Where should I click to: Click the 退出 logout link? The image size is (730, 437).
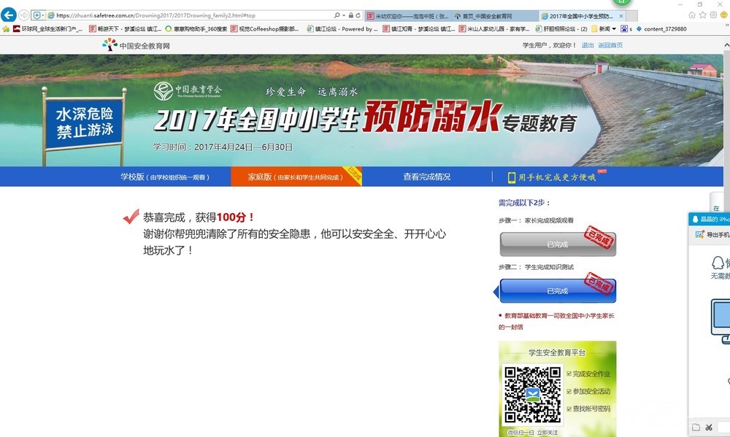tap(587, 45)
